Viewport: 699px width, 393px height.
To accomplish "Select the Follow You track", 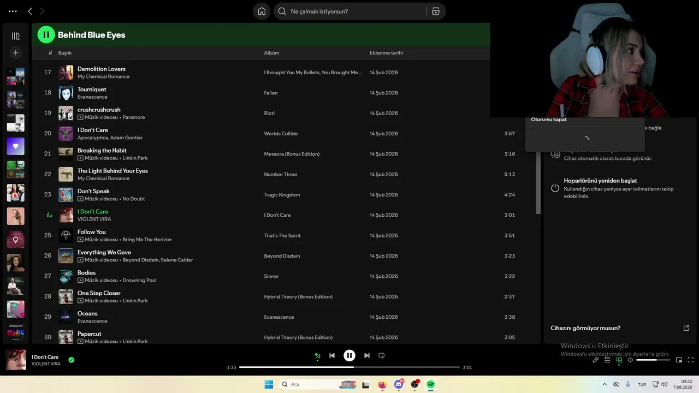I will [92, 232].
